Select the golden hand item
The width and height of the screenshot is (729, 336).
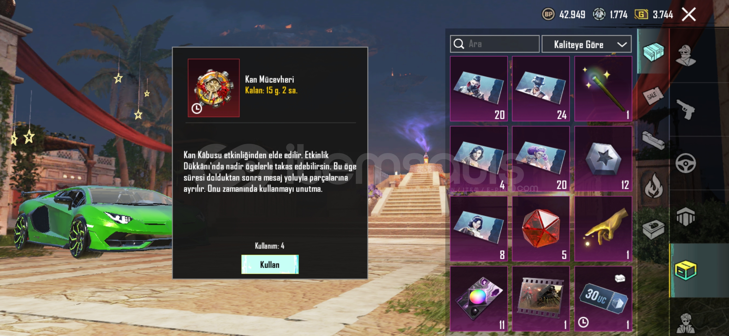pos(603,229)
